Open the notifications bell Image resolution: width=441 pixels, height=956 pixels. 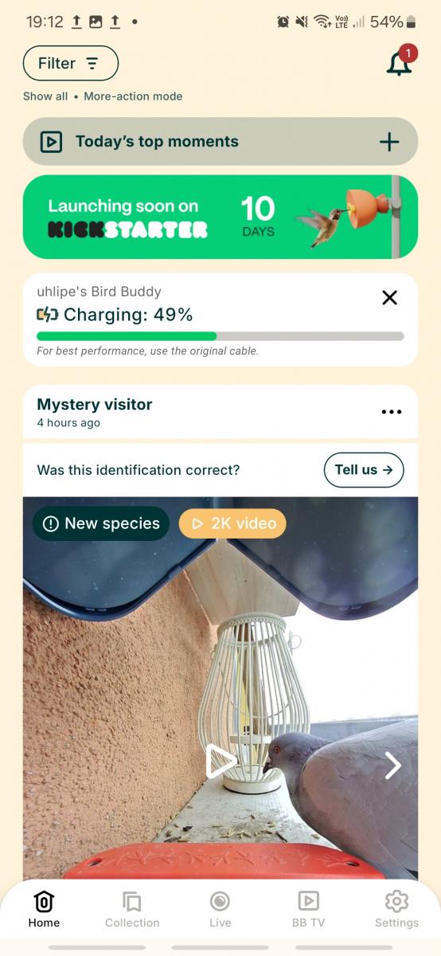pos(400,64)
